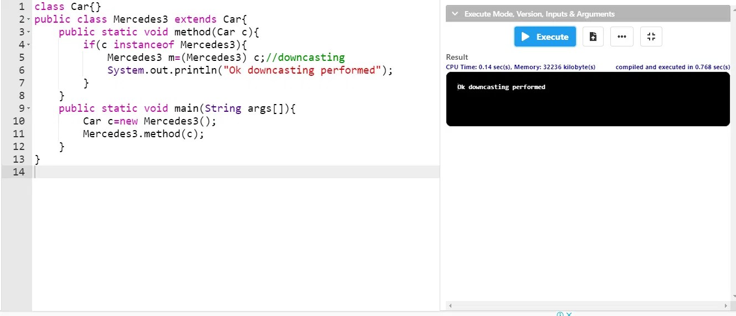Click inside the black output console

(588, 99)
